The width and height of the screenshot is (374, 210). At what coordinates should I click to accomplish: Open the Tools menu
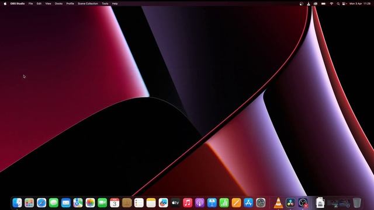click(105, 3)
